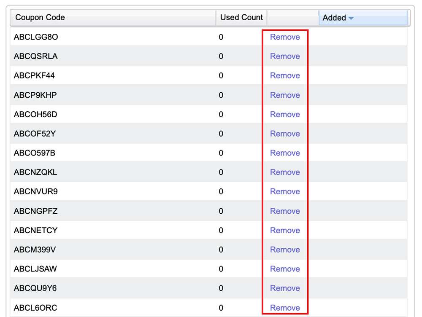The height and width of the screenshot is (317, 422).
Task: Remove coupon ABCPKF44
Action: tap(285, 76)
